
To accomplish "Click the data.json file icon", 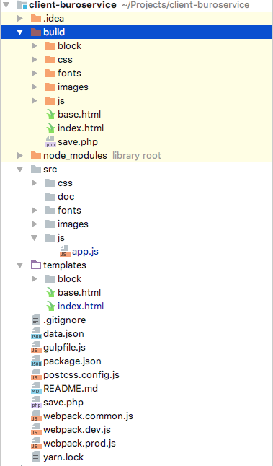I will point(36,333).
